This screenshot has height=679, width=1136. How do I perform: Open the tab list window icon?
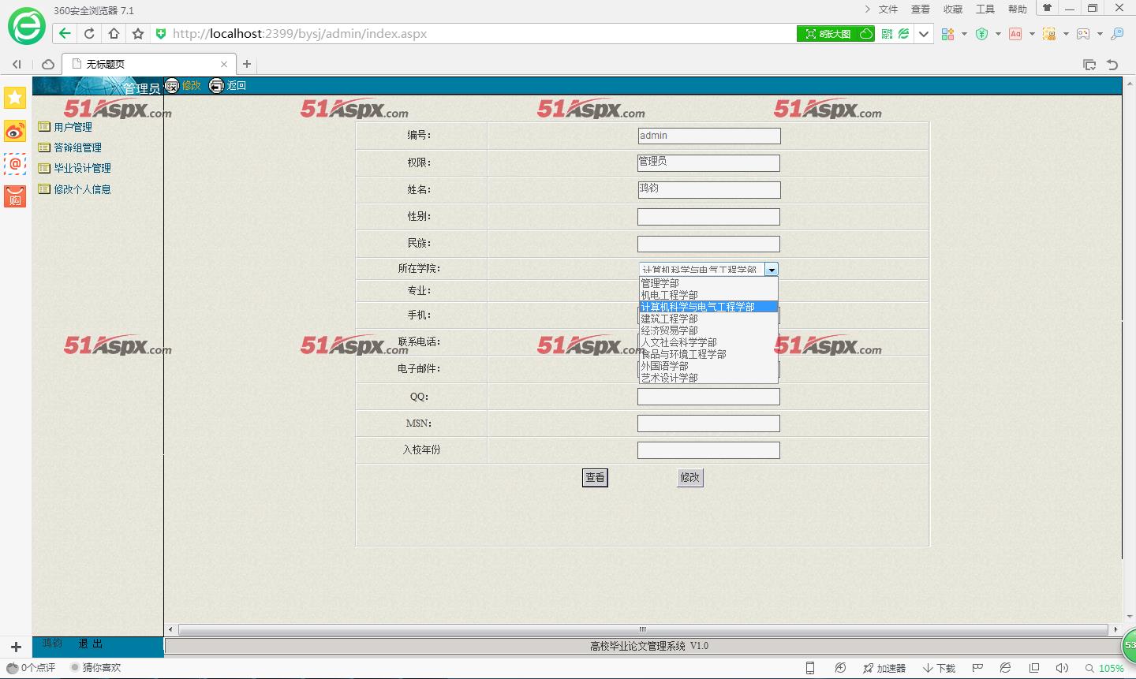point(1089,65)
